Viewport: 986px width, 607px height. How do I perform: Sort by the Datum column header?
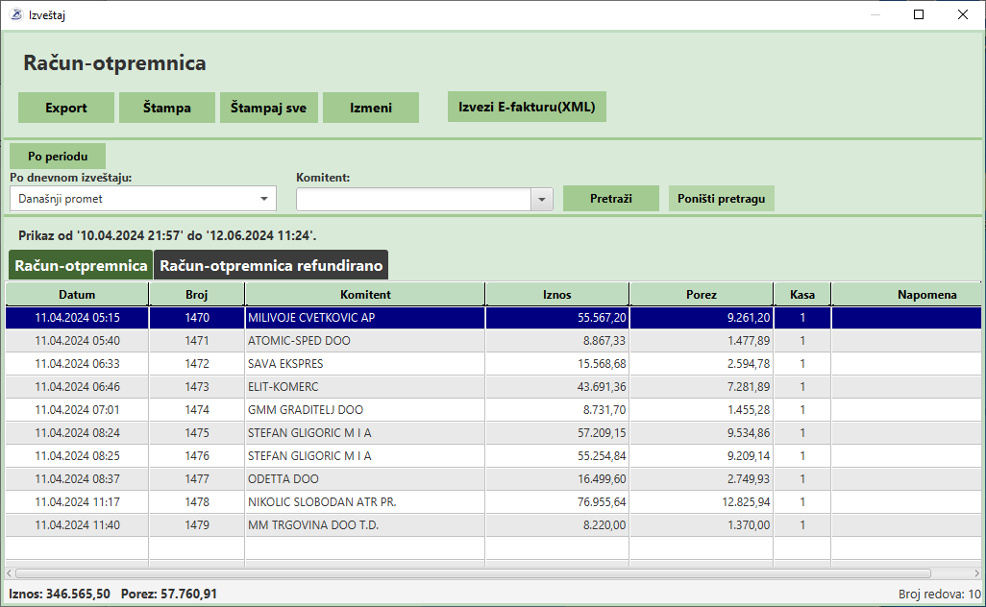point(77,294)
